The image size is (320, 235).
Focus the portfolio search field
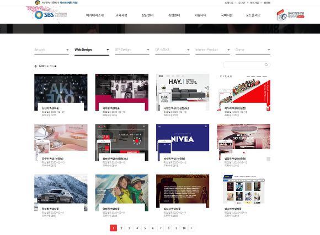pyautogui.click(x=247, y=64)
